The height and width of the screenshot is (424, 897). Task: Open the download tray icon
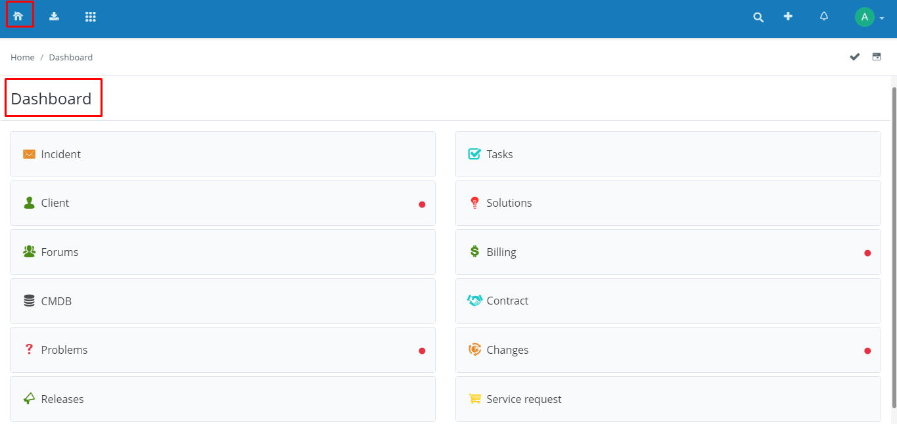pos(54,16)
